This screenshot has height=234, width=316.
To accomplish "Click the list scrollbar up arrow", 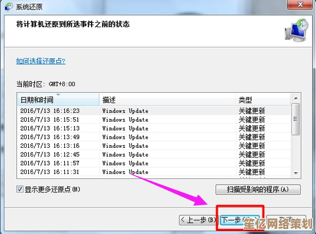I will 296,98.
